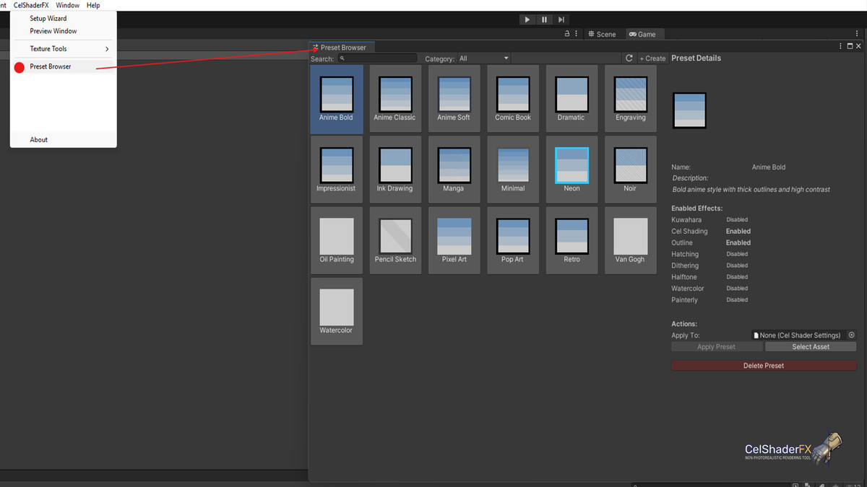
Task: Choose the Pixel Art preset
Action: (x=454, y=241)
